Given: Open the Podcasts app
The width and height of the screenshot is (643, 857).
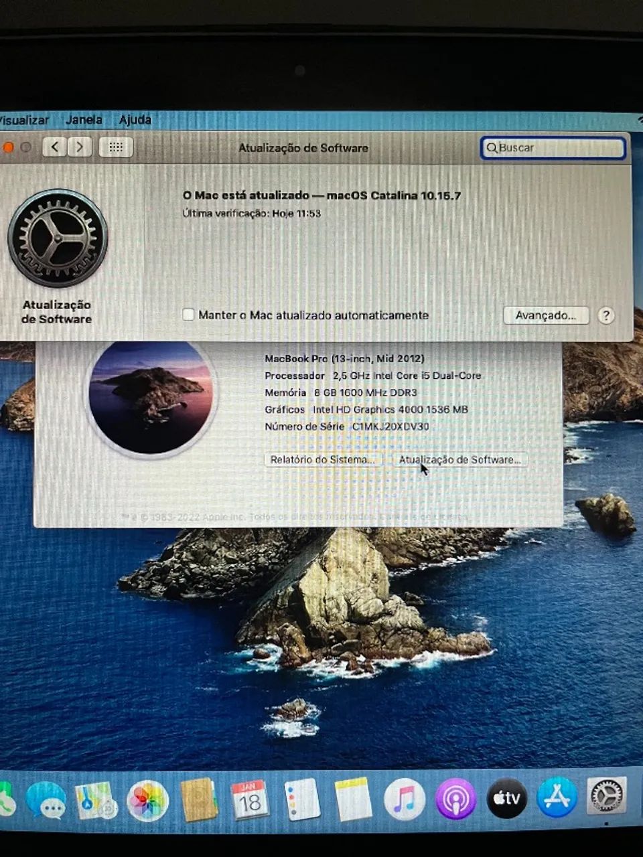Looking at the screenshot, I should [x=455, y=798].
